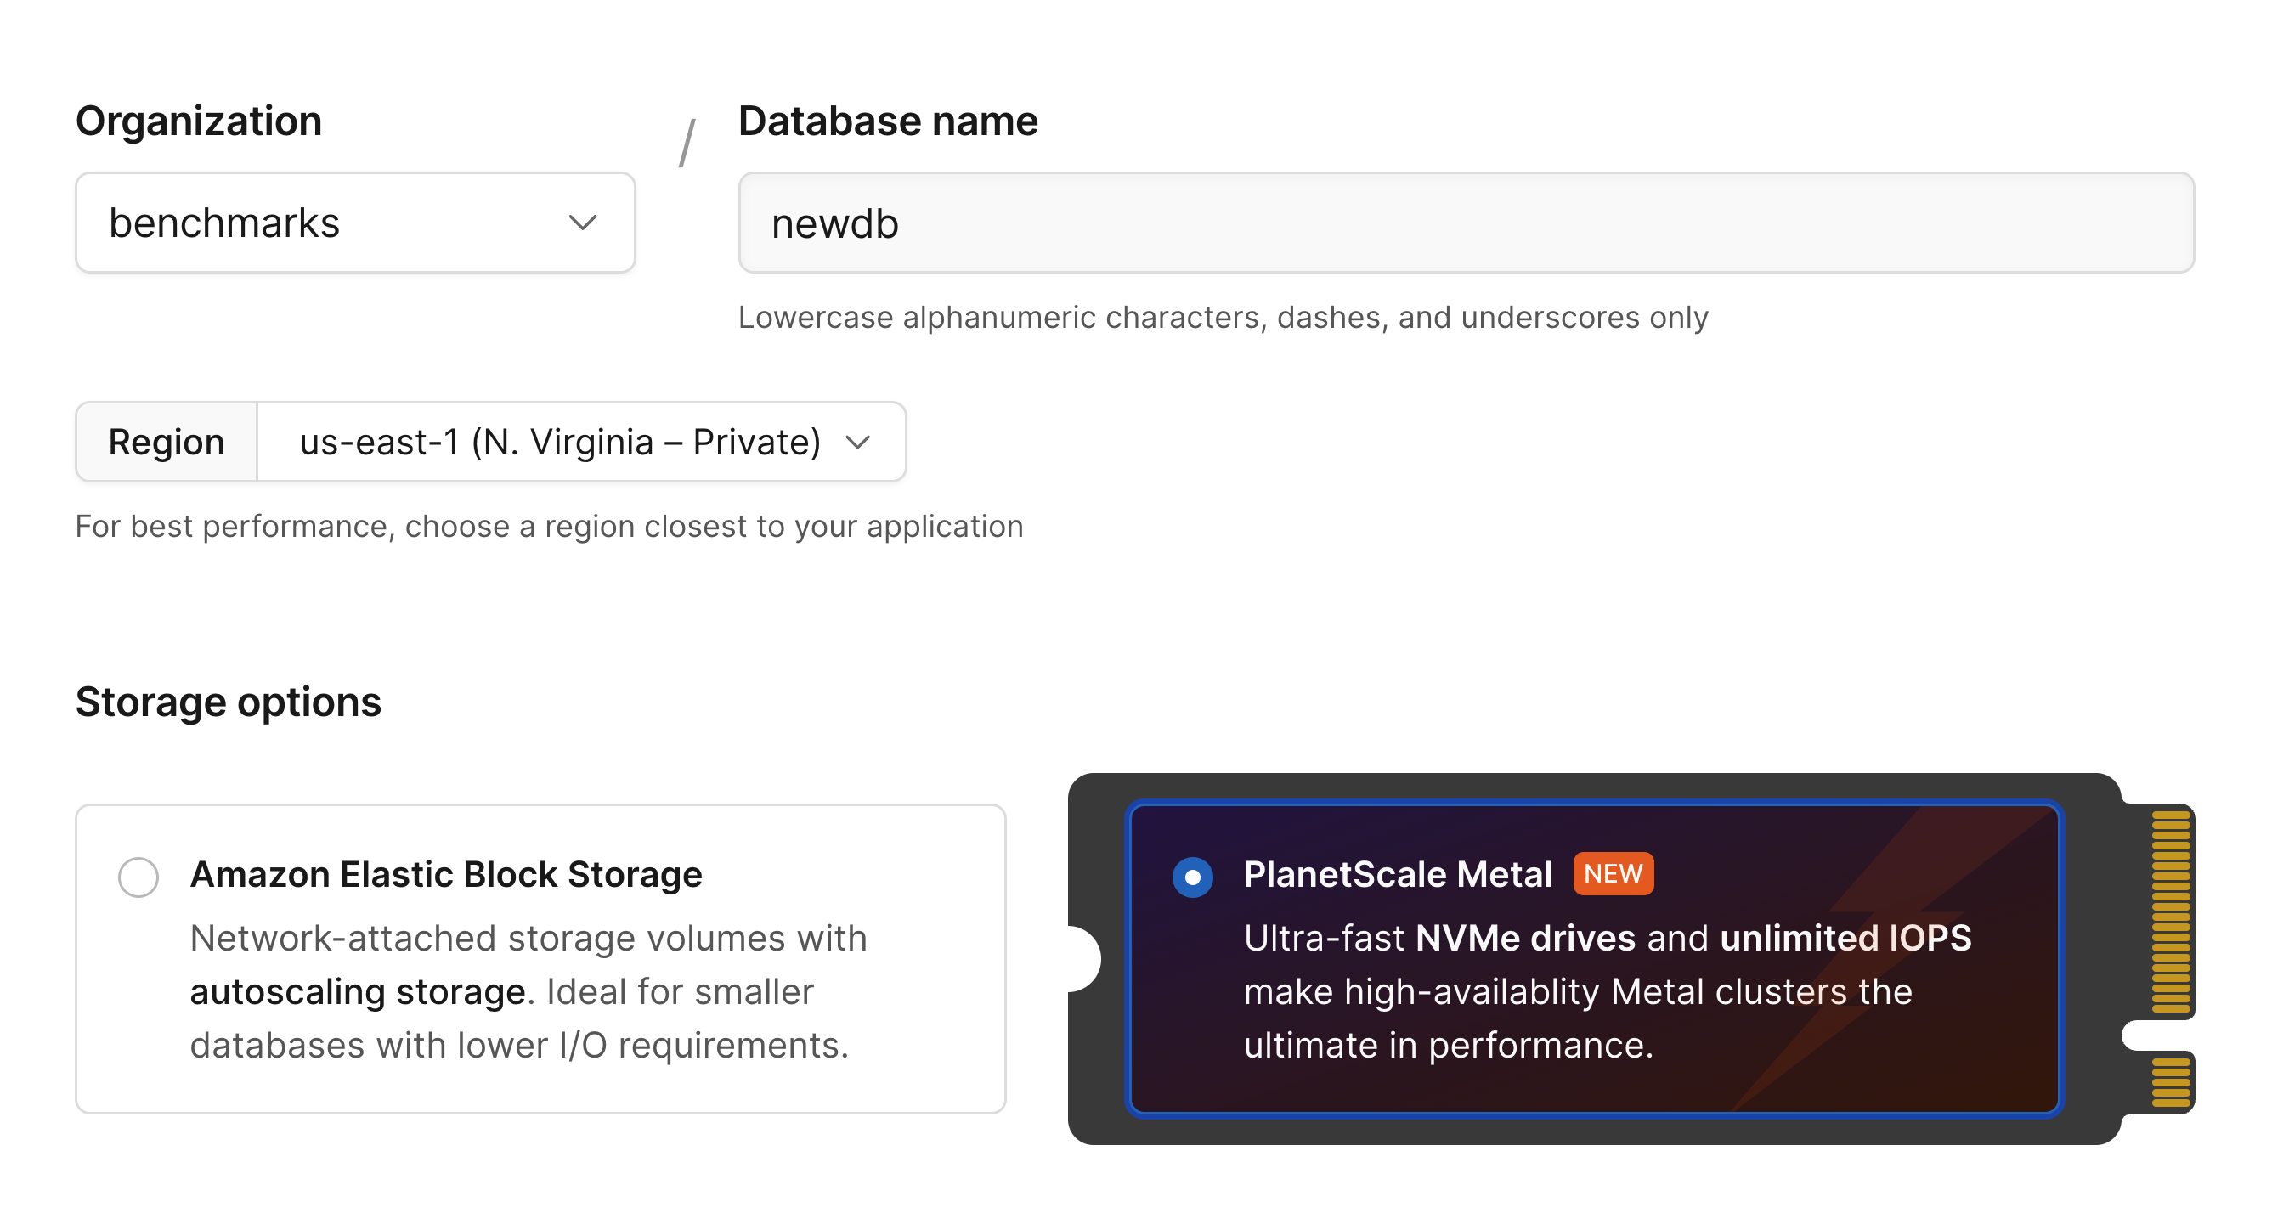Click the orange NEW badge
Screen dimensions: 2272x1213
pos(1613,873)
